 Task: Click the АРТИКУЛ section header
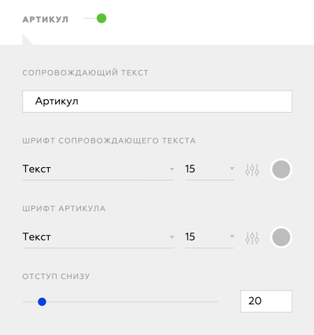coord(46,20)
